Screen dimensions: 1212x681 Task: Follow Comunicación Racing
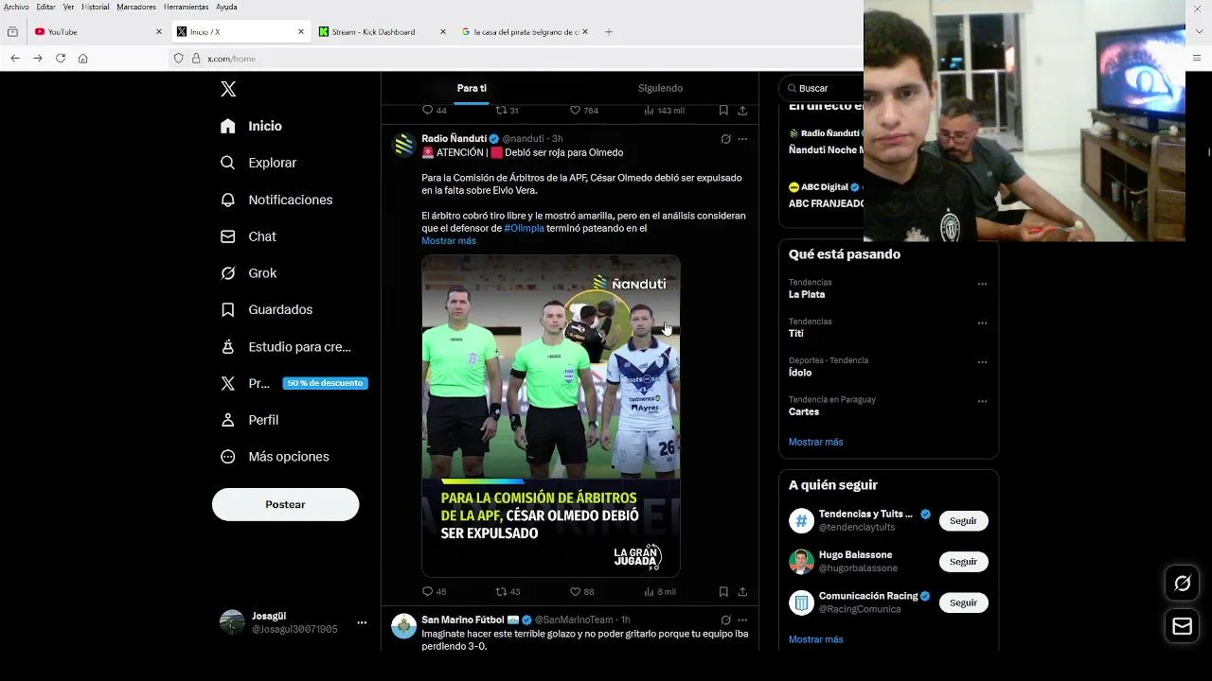pyautogui.click(x=963, y=602)
